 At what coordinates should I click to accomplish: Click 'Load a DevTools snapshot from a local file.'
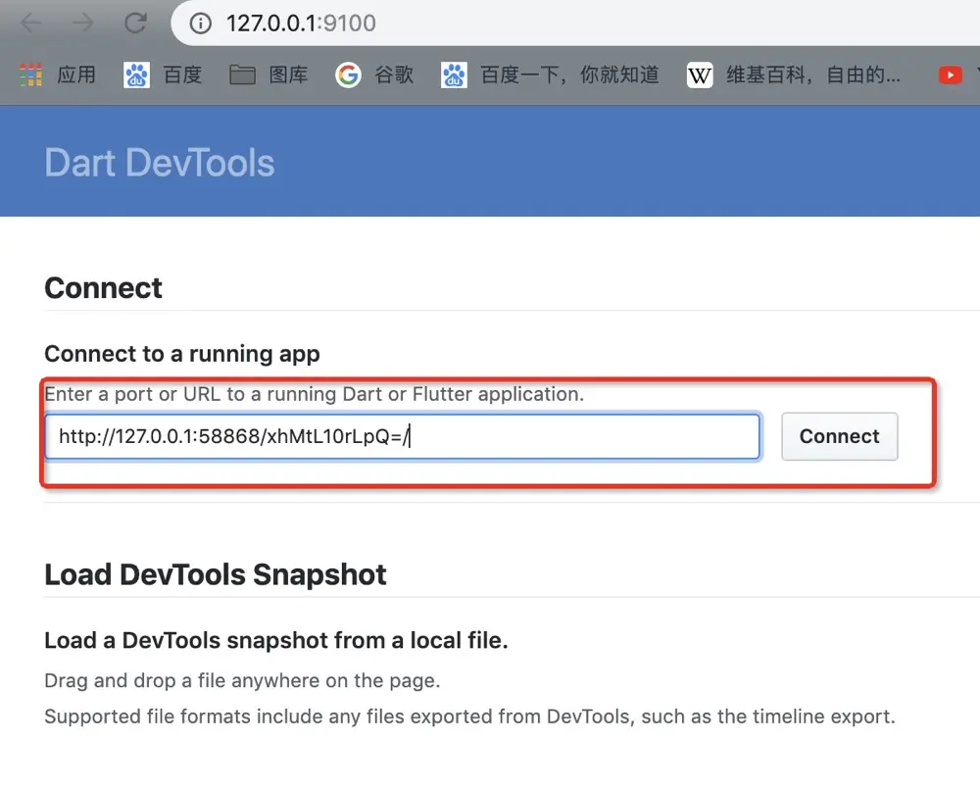coord(275,640)
